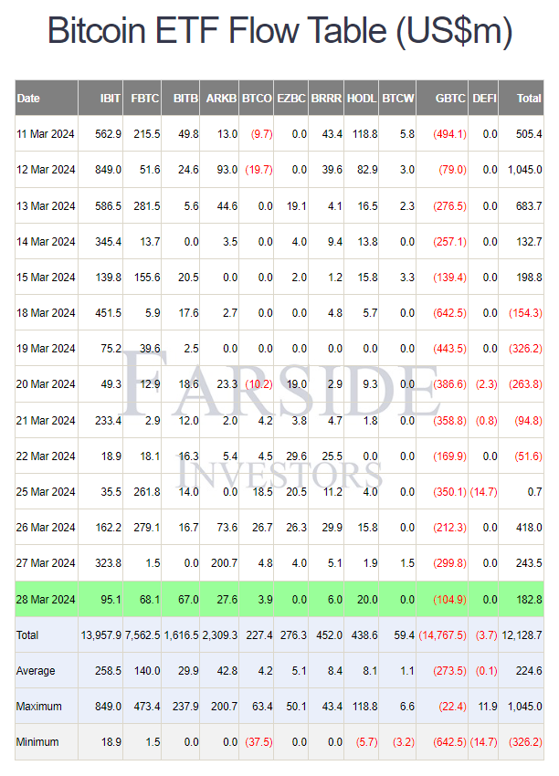Click the '12 Mar 2024' date cell

point(46,170)
